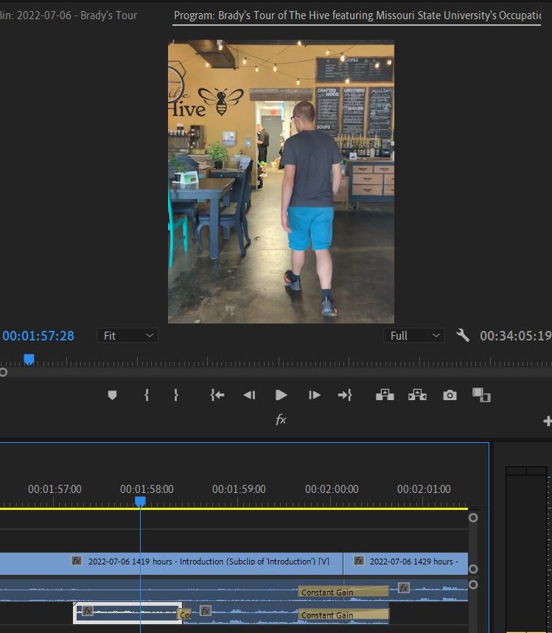The image size is (552, 633).
Task: Mark In point with left brace
Action: pos(147,395)
